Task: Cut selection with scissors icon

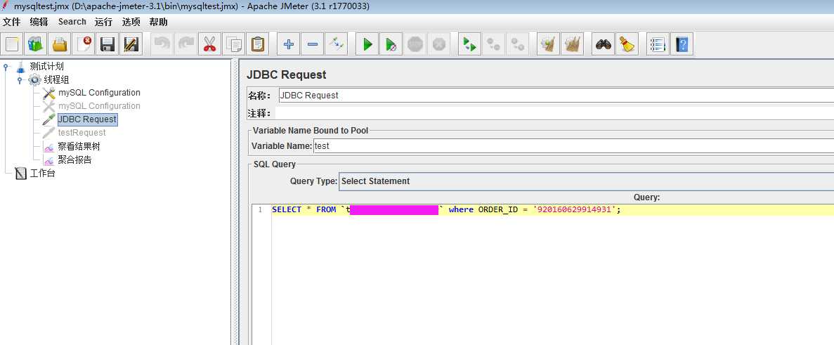Action: (x=209, y=44)
